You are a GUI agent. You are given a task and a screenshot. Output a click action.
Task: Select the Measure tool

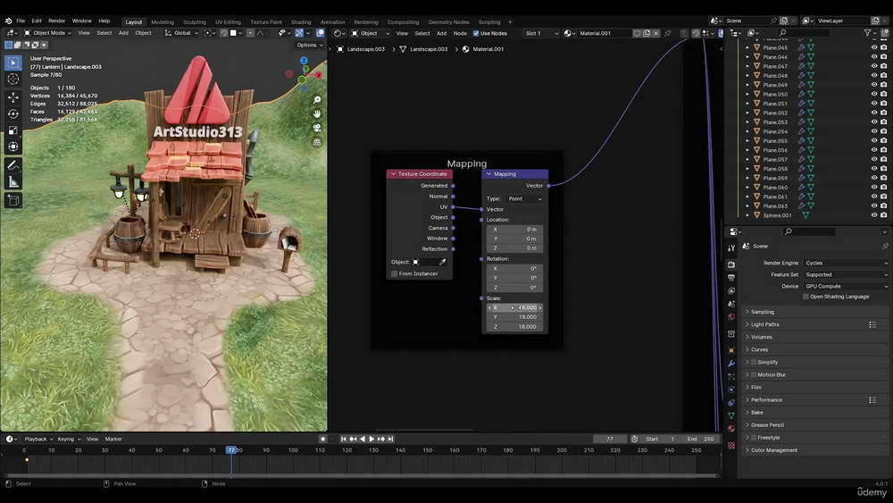click(13, 181)
